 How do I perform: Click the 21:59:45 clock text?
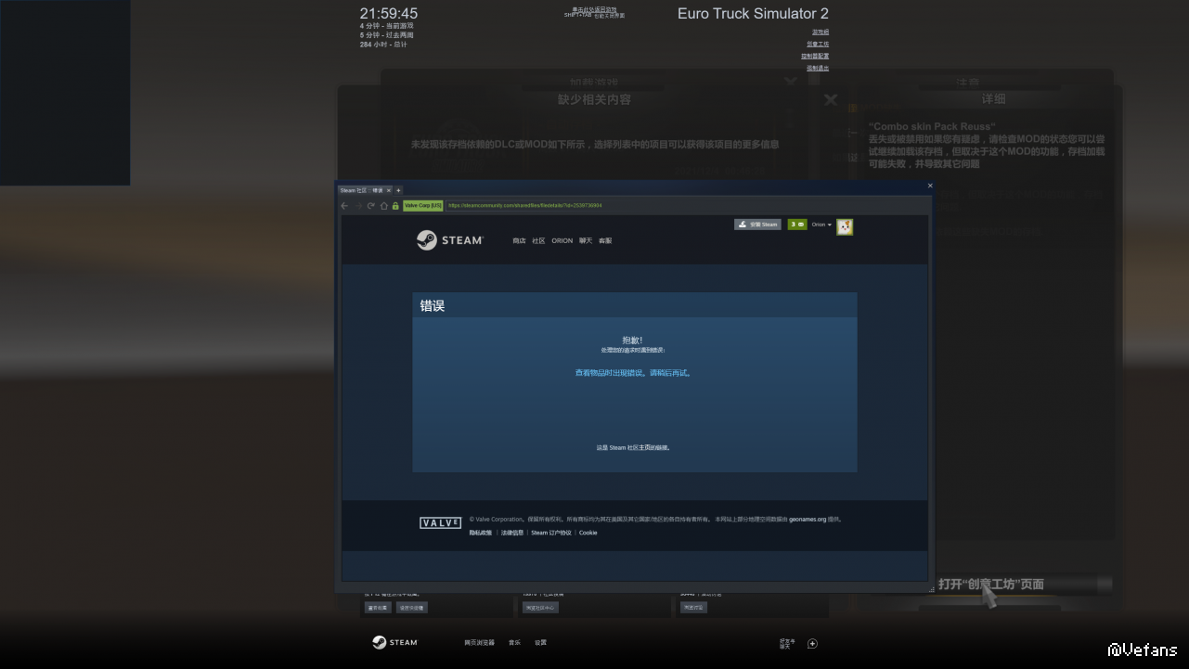[x=389, y=14]
